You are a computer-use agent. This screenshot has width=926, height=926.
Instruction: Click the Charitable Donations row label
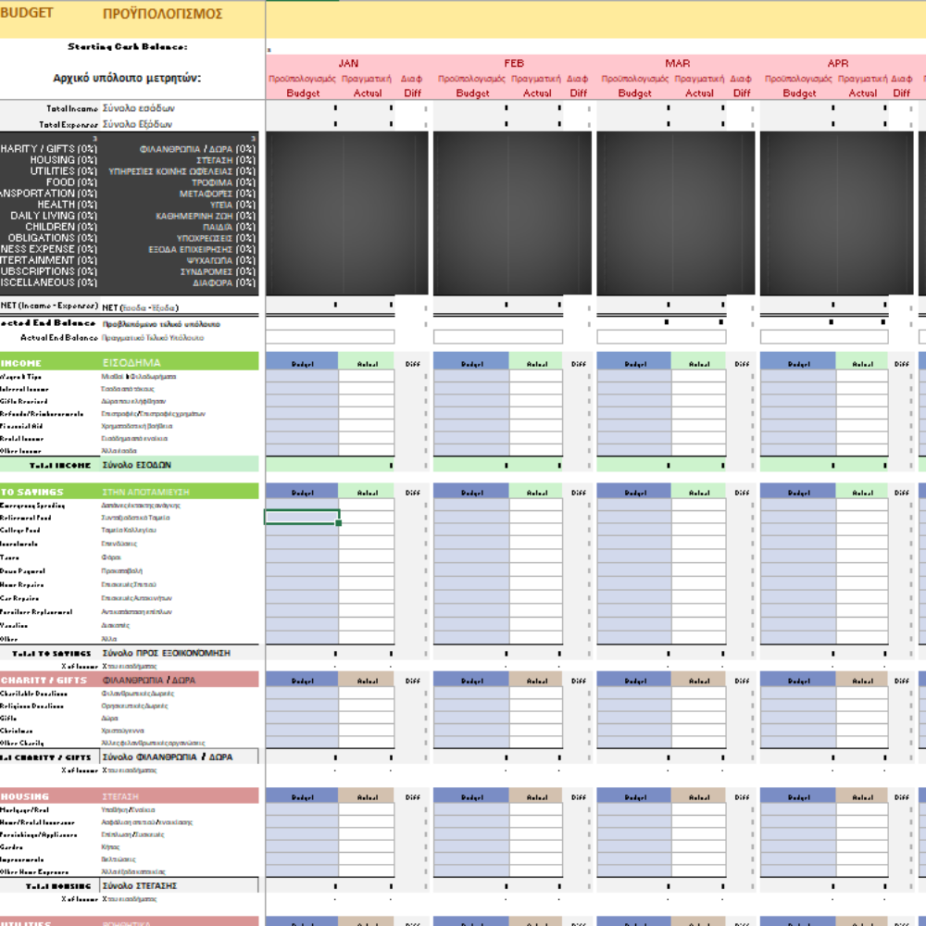point(33,694)
